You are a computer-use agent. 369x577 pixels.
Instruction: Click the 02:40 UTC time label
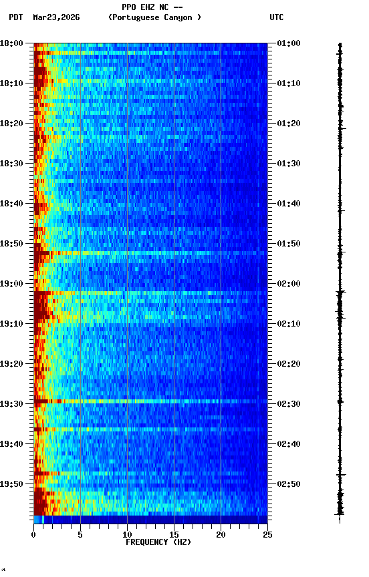coord(289,444)
